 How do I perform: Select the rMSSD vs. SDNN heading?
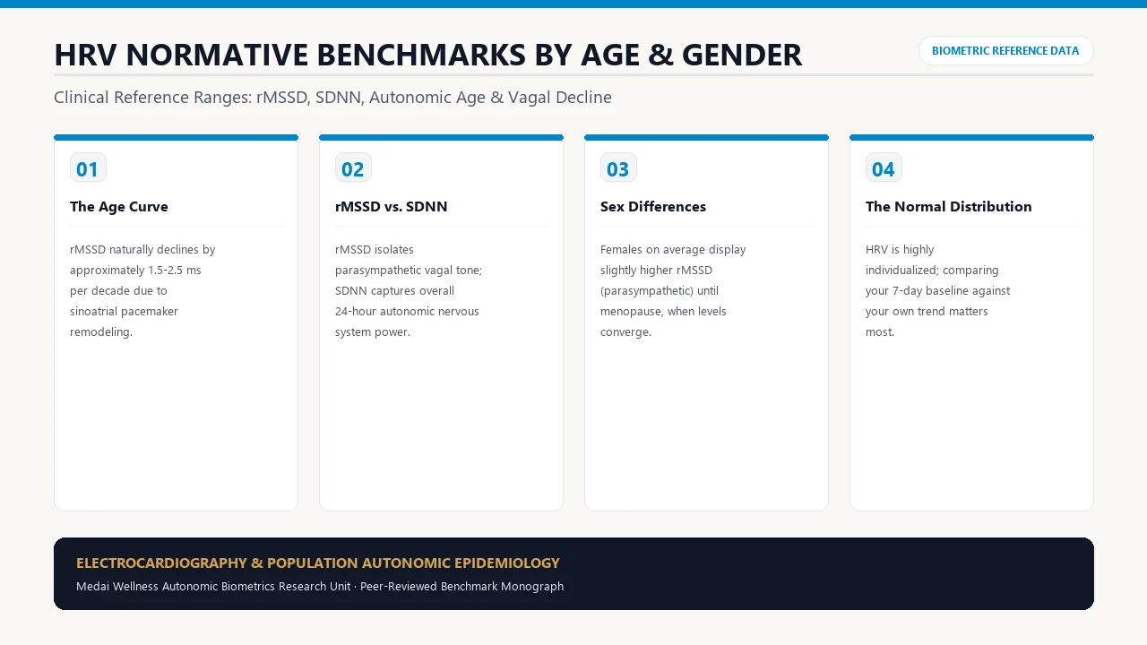coord(392,207)
